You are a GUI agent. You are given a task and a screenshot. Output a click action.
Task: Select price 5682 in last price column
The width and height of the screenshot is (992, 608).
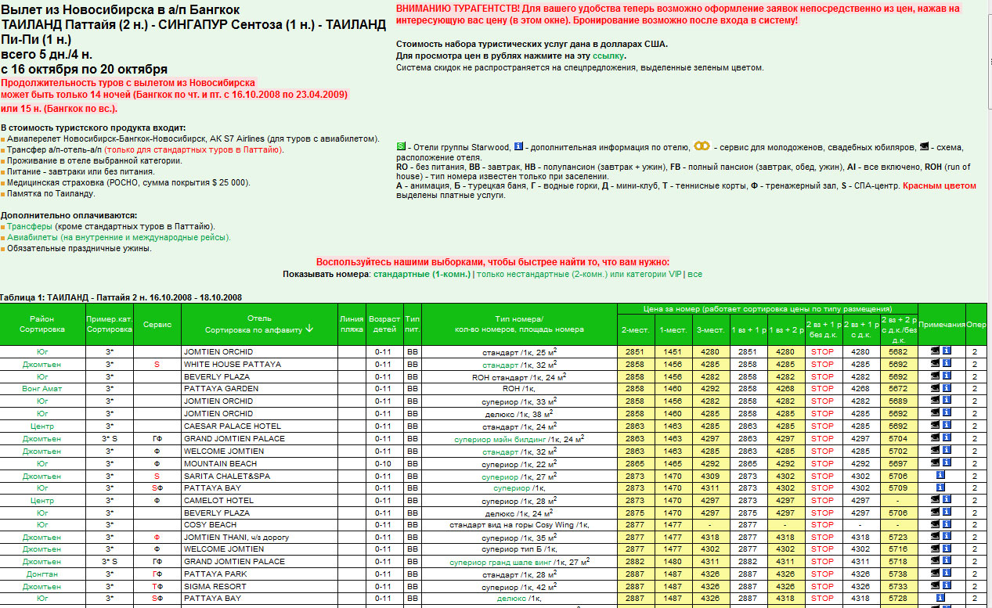(898, 351)
